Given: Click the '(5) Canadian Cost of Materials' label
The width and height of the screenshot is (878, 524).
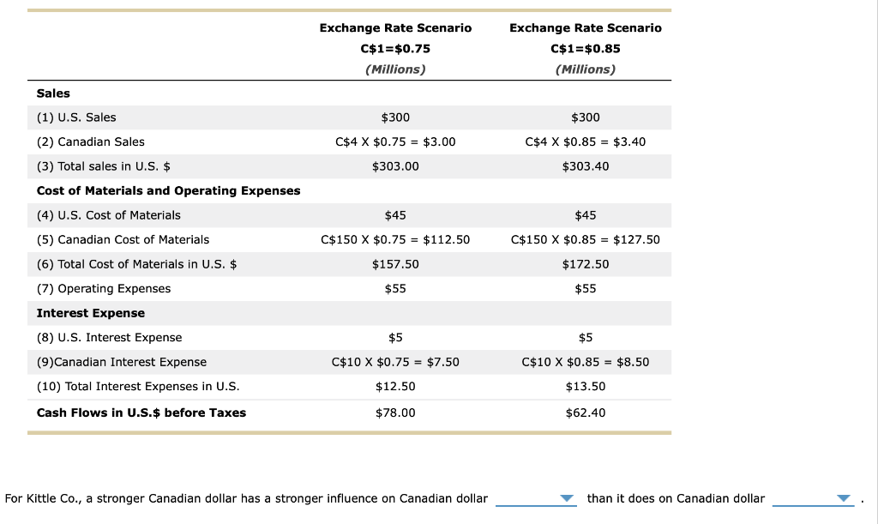Looking at the screenshot, I should click(x=123, y=239).
